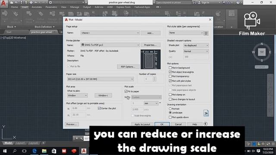Click the volume icon in system tray

tap(254, 151)
